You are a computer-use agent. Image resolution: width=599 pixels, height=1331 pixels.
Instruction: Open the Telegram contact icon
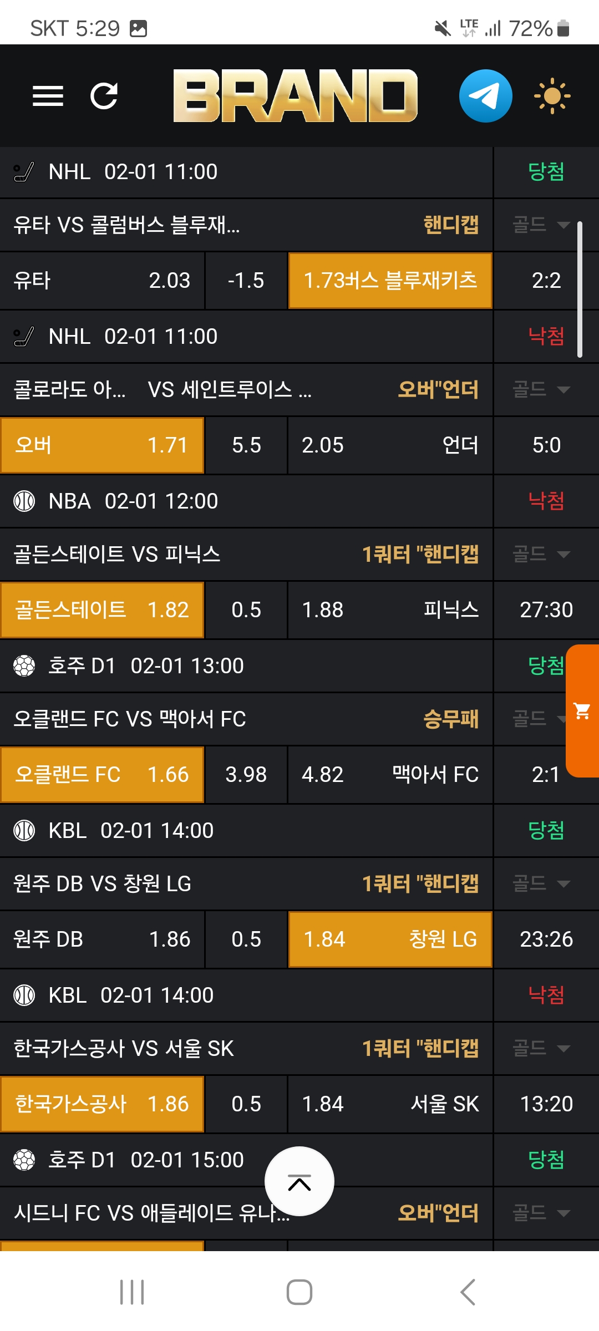(x=485, y=96)
